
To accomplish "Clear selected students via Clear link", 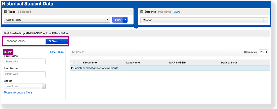I will coord(177,12).
